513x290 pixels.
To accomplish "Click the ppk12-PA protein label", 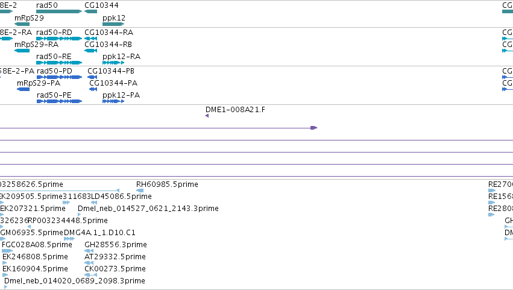I will point(121,95).
